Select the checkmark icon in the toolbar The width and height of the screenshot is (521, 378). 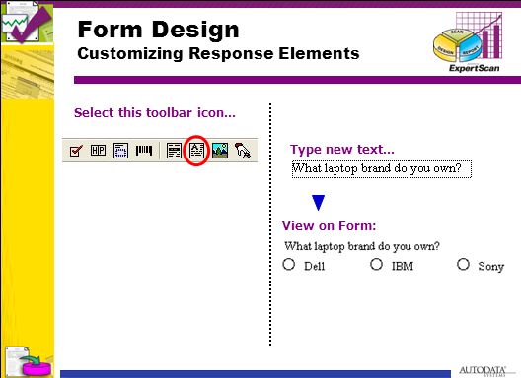pos(76,151)
